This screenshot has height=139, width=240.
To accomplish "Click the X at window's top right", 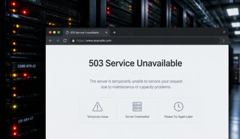I will (x=224, y=32).
